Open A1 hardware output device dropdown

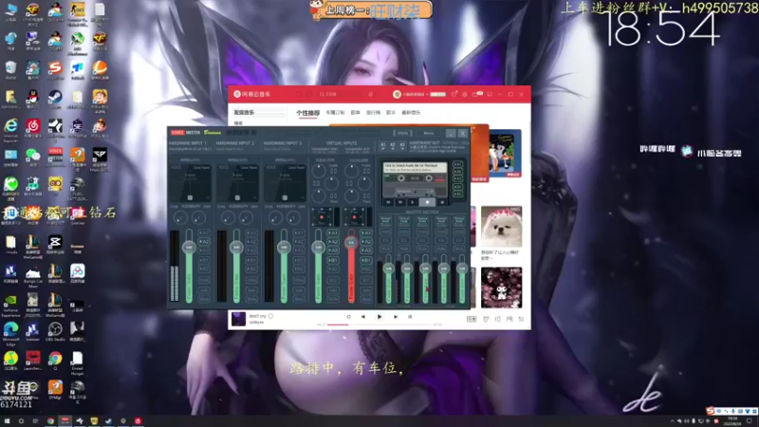[383, 145]
